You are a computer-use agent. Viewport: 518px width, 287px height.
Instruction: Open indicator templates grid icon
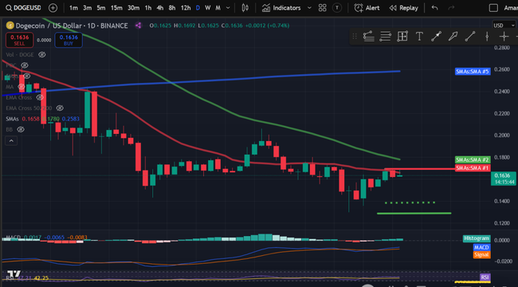click(x=323, y=8)
